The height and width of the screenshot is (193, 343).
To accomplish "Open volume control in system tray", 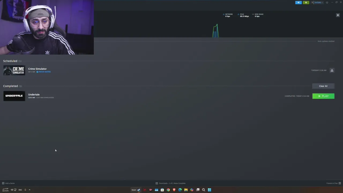I will (12, 190).
